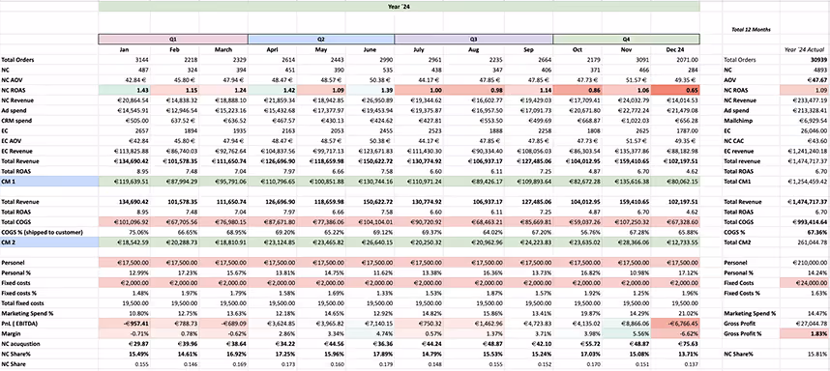Screen dimensions: 830x371
Task: Select Dec NC ROAS cell 0.65
Action: 675,91
